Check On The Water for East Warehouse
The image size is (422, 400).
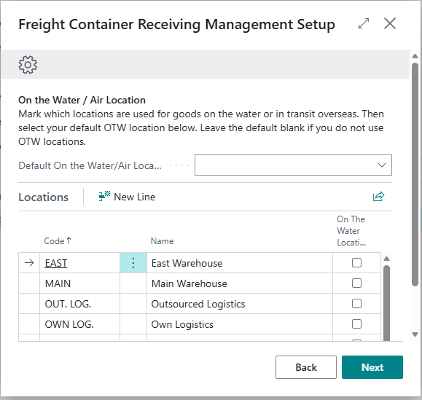[x=356, y=263]
